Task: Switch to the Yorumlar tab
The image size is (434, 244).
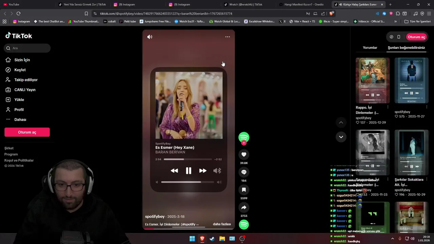Action: click(370, 47)
